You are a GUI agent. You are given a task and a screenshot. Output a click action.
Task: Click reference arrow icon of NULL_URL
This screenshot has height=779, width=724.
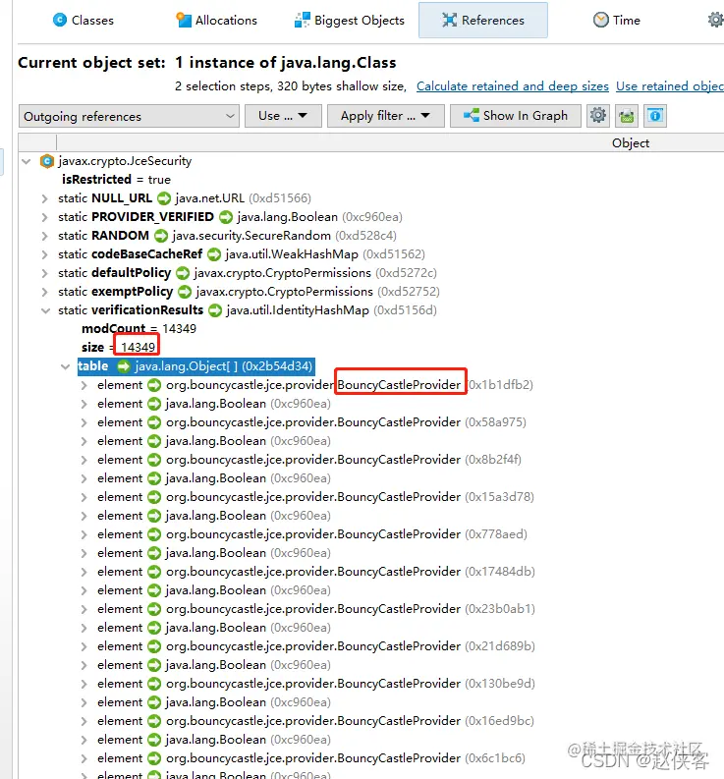(164, 198)
